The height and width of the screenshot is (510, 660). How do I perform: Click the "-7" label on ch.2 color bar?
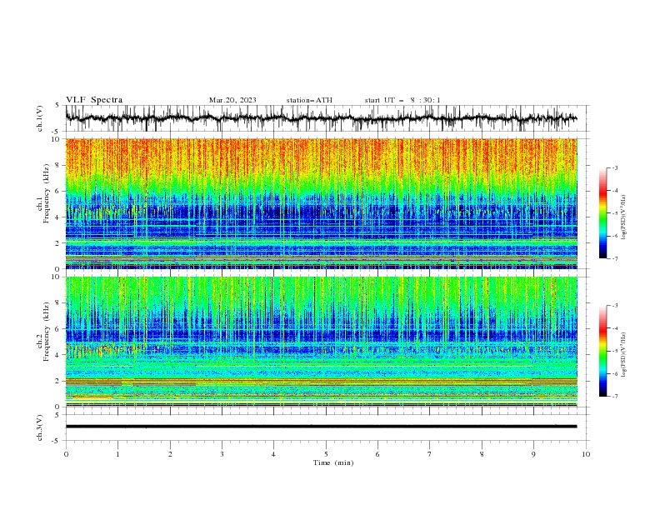[x=614, y=397]
